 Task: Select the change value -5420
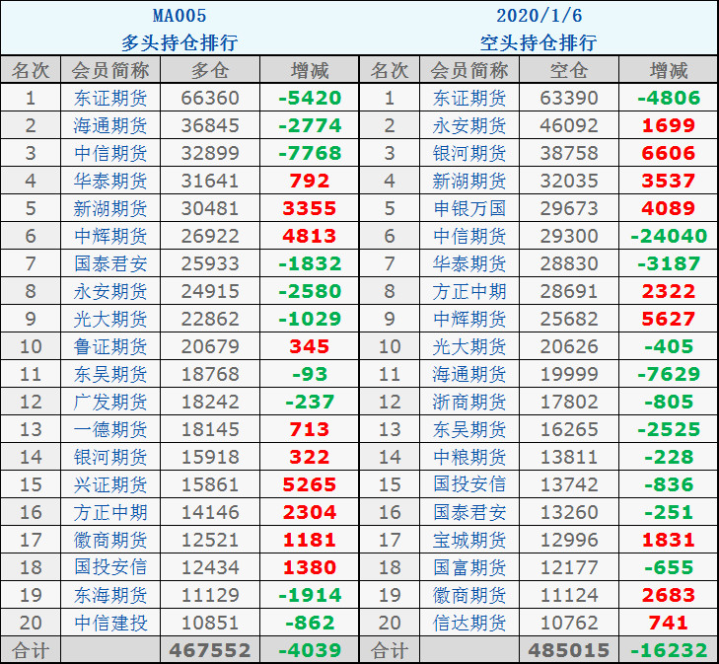310,98
